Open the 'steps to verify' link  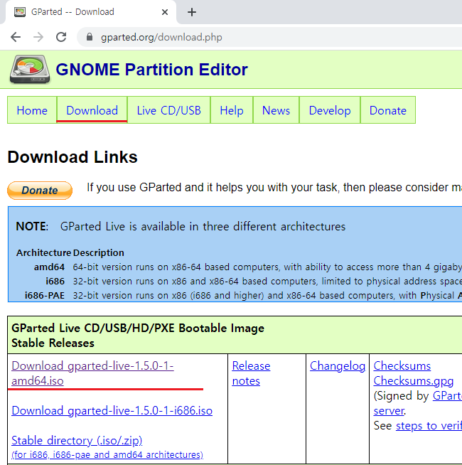click(429, 426)
